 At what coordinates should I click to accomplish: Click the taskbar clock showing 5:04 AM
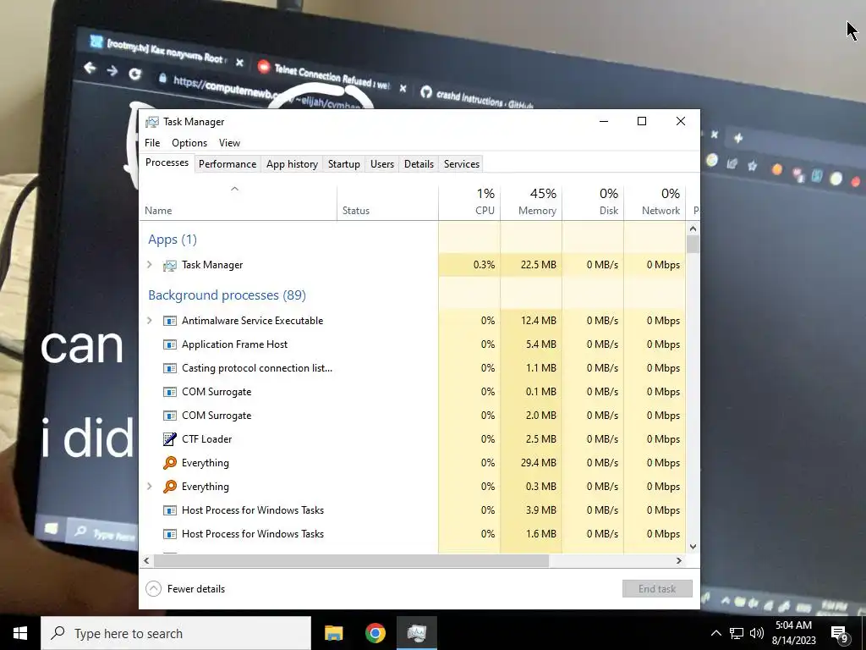[793, 633]
